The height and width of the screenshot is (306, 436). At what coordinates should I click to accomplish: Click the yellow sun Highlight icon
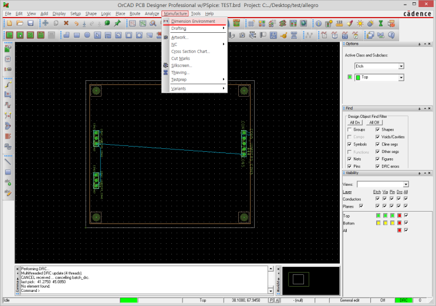coord(360,23)
